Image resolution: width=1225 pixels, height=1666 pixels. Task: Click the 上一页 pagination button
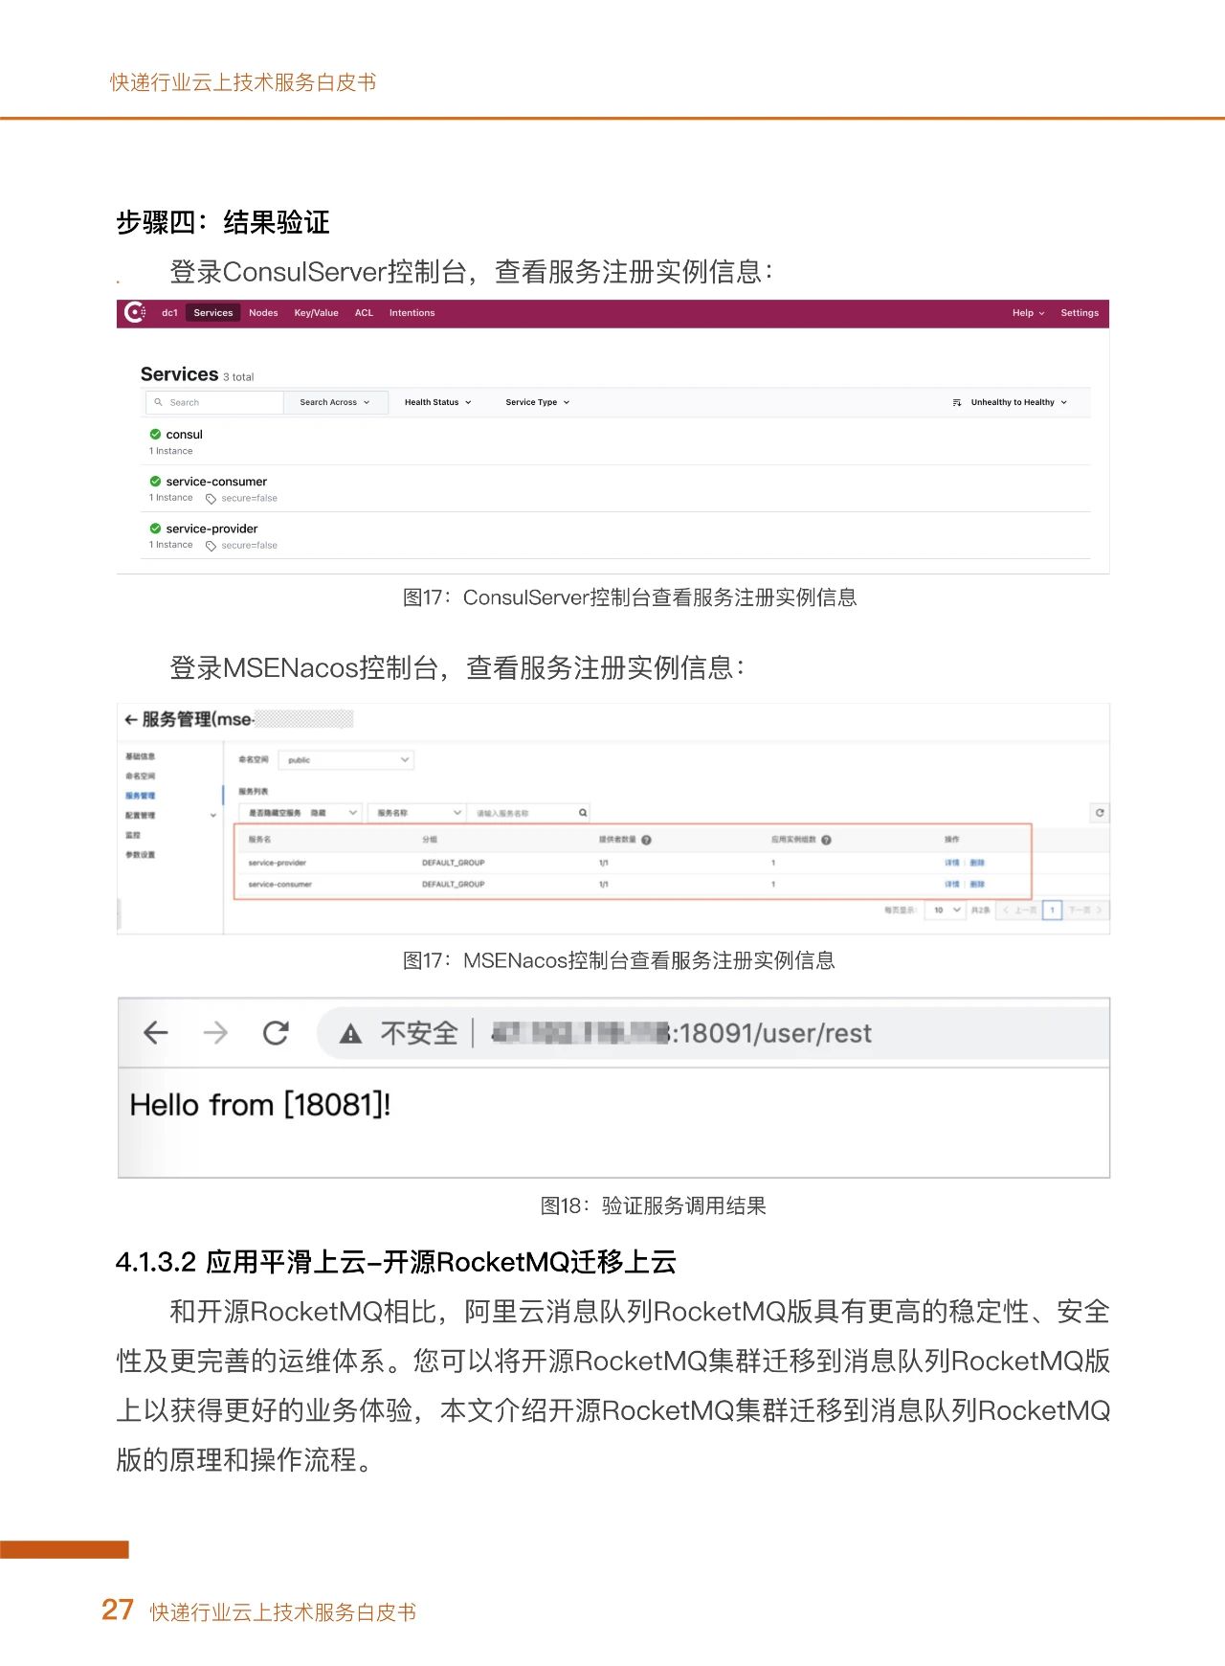click(x=1019, y=910)
